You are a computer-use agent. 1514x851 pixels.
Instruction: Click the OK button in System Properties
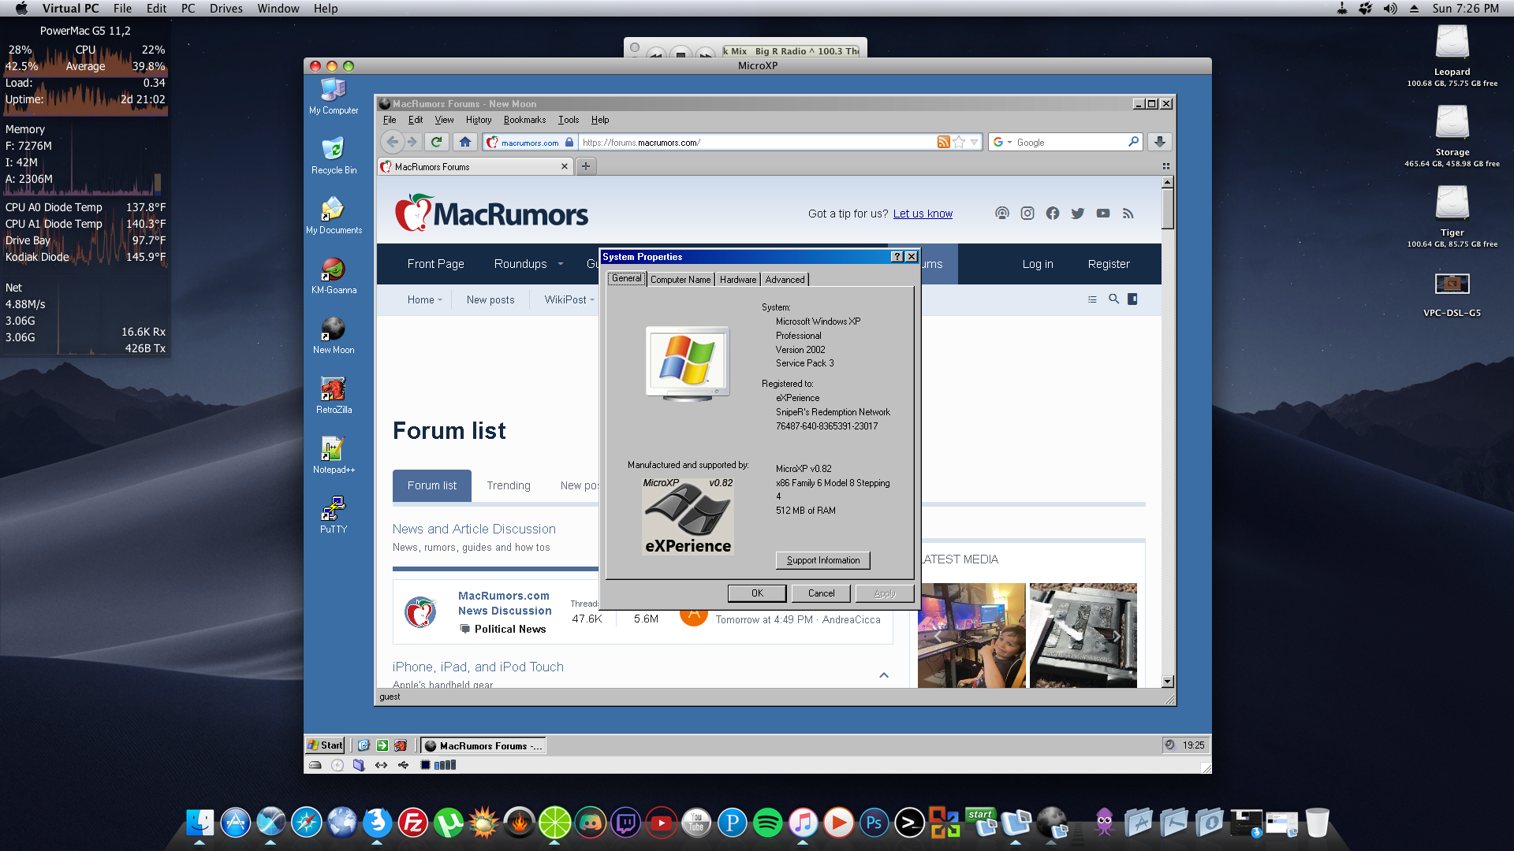tap(757, 593)
